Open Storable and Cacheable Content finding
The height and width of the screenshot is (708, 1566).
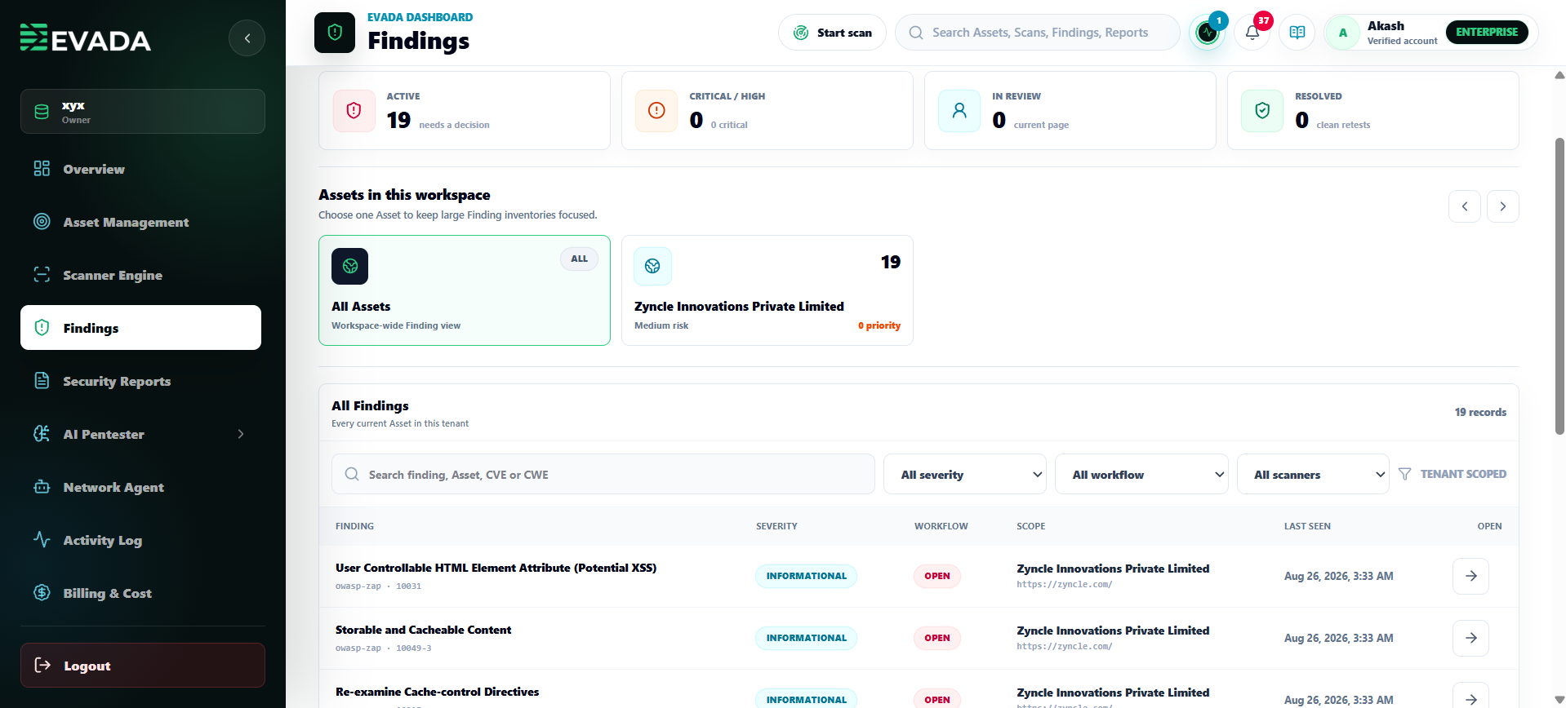click(x=423, y=630)
